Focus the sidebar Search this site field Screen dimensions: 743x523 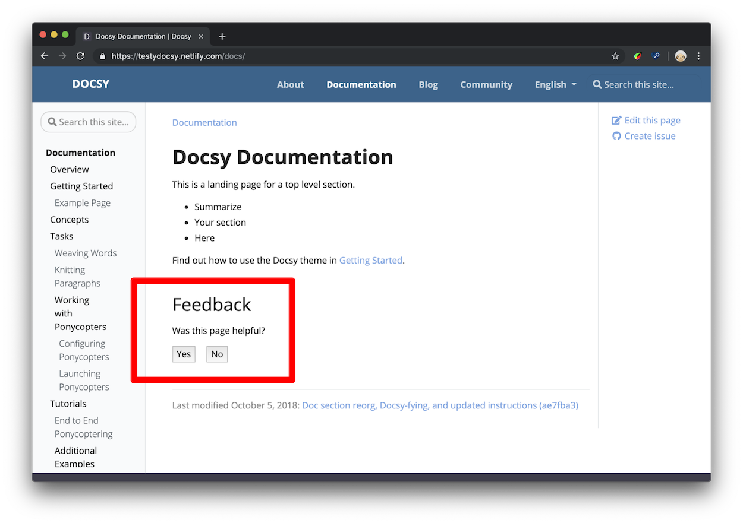pyautogui.click(x=93, y=122)
